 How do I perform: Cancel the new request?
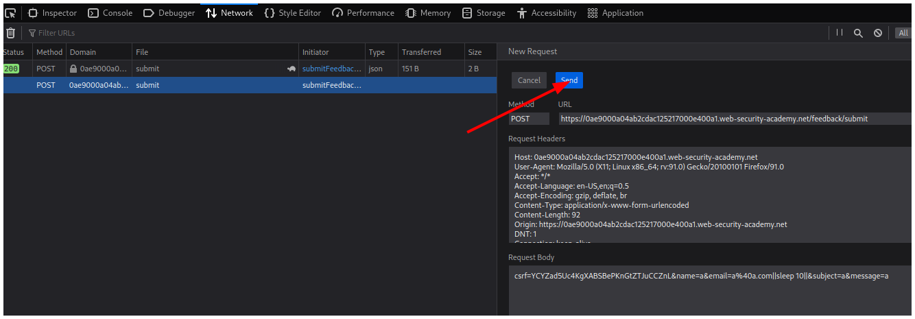(529, 80)
